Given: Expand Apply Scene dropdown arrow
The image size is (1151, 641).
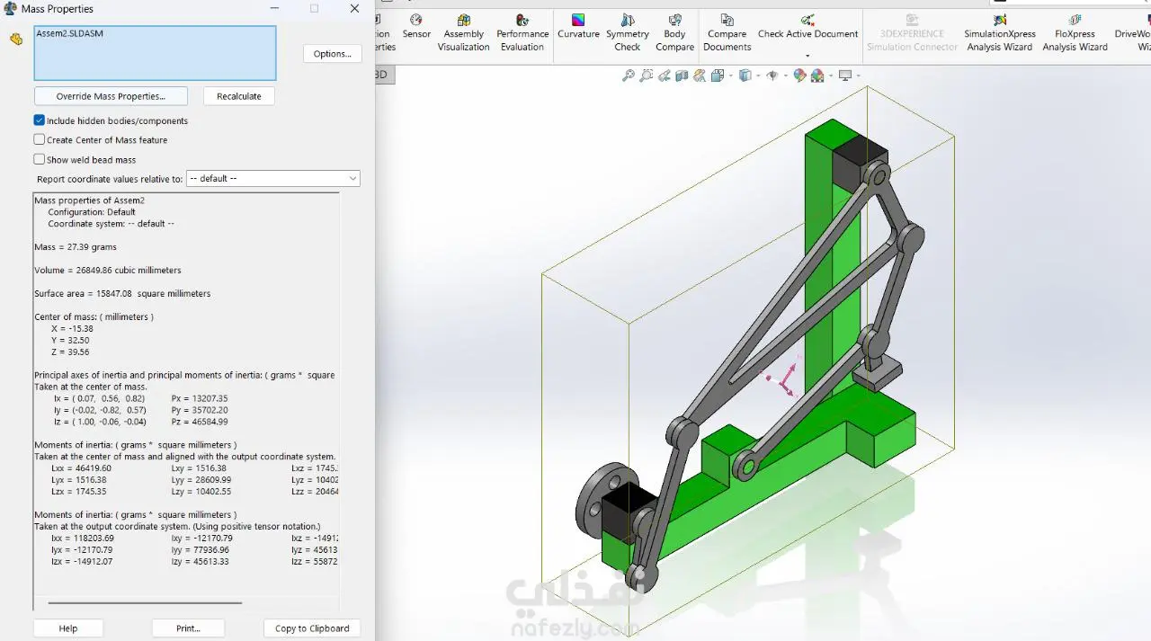Looking at the screenshot, I should [830, 76].
